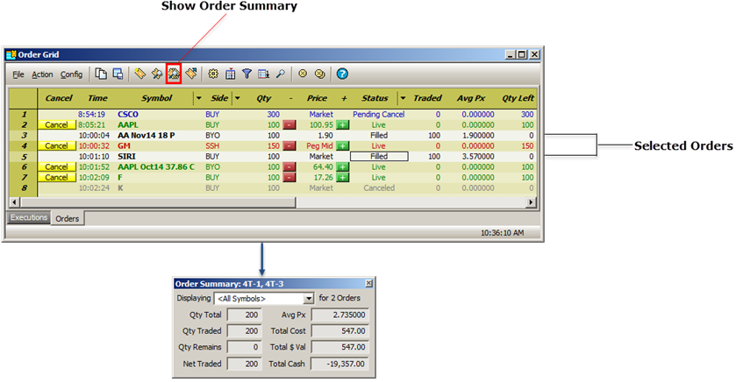
Task: Click the AA Nov14 18 P symbol cell
Action: 146,136
